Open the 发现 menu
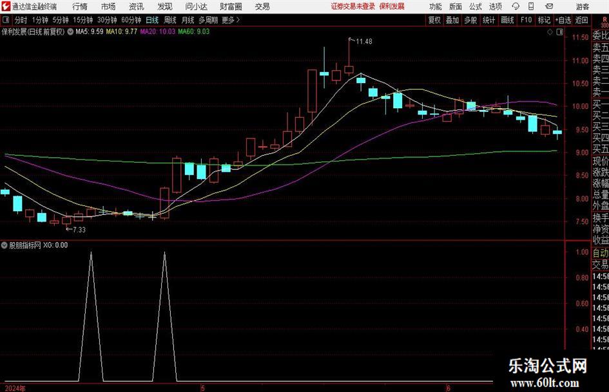The image size is (609, 392). (165, 6)
